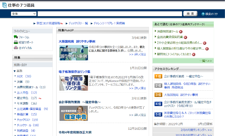Open the 確定申告 banner thumbnail image
Image resolution: width=225 pixels, height=136 pixels.
[73, 113]
